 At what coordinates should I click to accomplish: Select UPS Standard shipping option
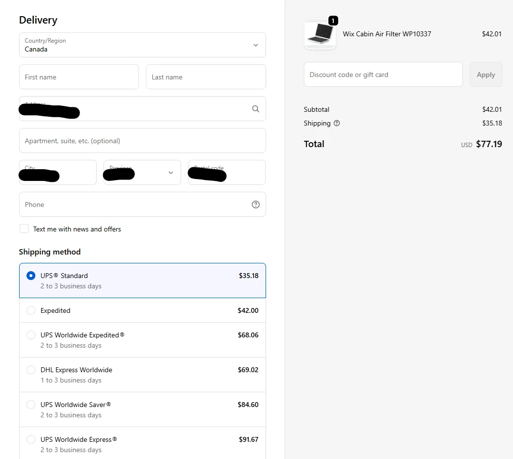pyautogui.click(x=31, y=276)
